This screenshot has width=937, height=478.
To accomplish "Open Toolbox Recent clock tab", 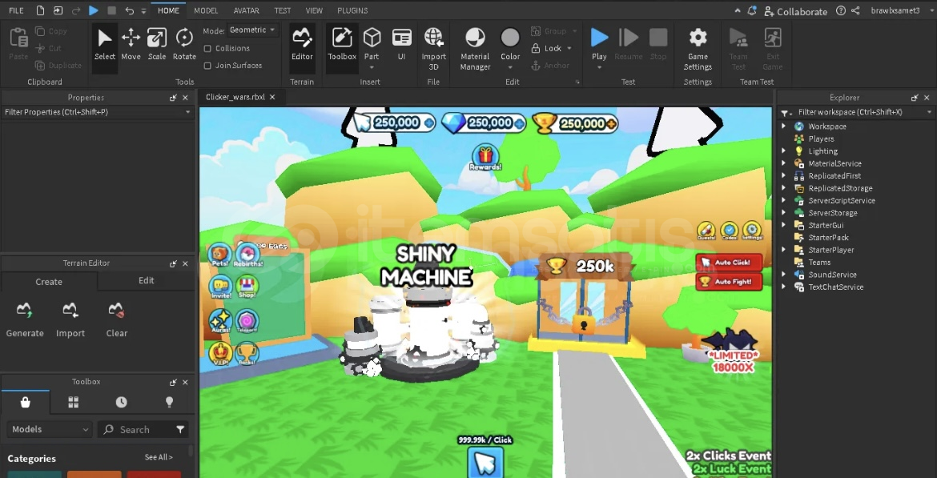I will click(x=121, y=402).
